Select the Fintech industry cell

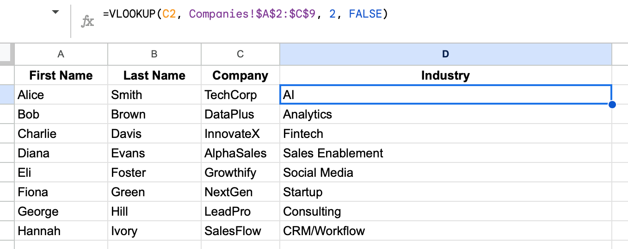(x=445, y=134)
